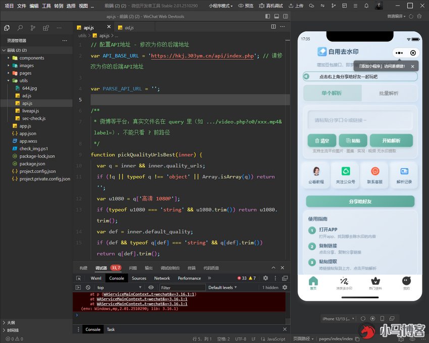429x343 pixels.
Task: Show console sidebar panel icon
Action: (x=78, y=287)
